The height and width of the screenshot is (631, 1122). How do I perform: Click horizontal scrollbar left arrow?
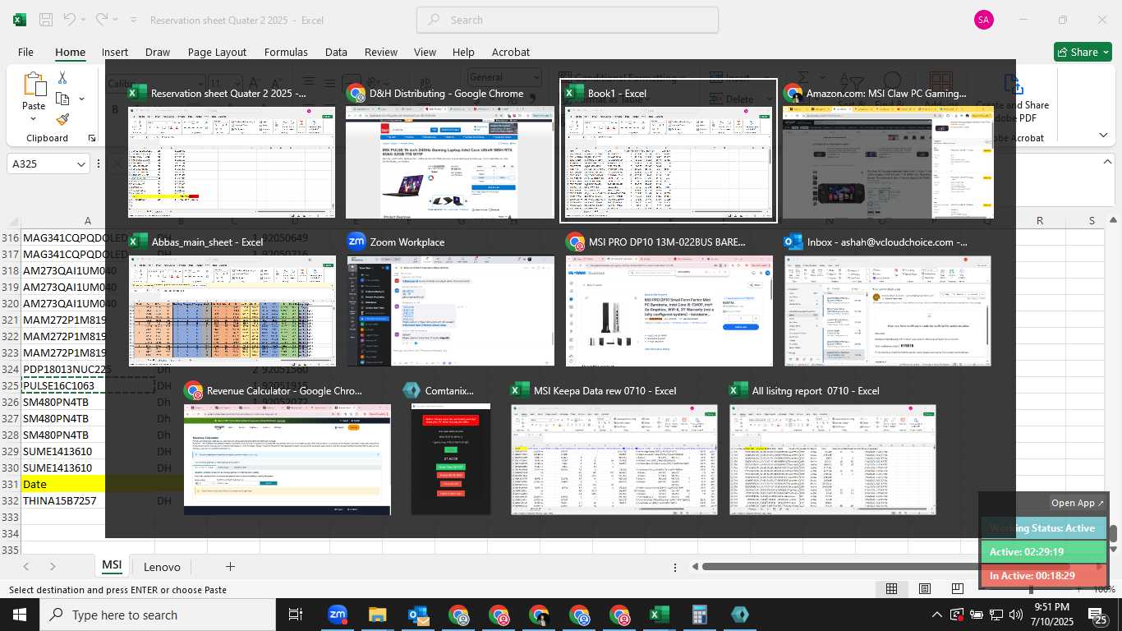(x=696, y=566)
